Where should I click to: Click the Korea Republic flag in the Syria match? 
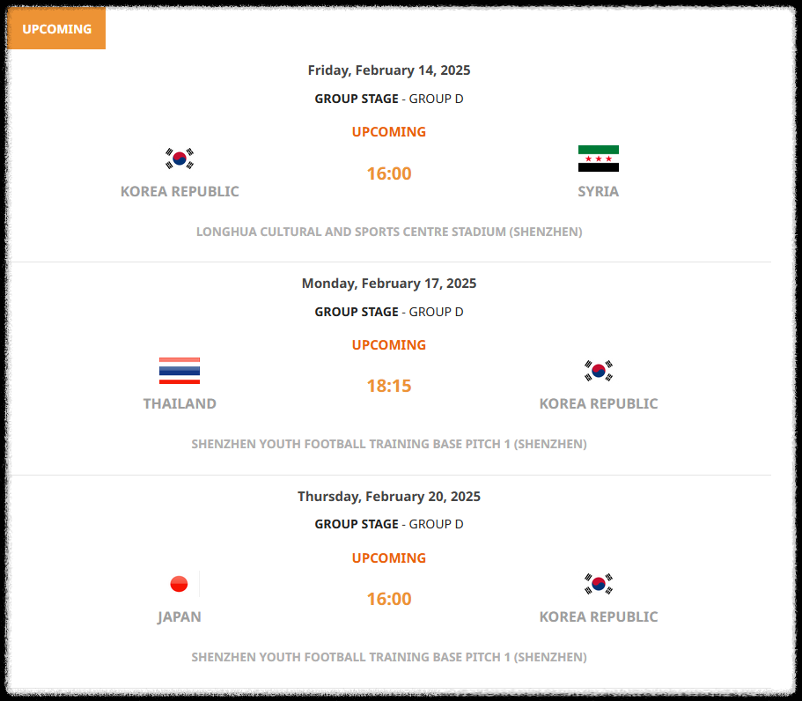[x=180, y=158]
